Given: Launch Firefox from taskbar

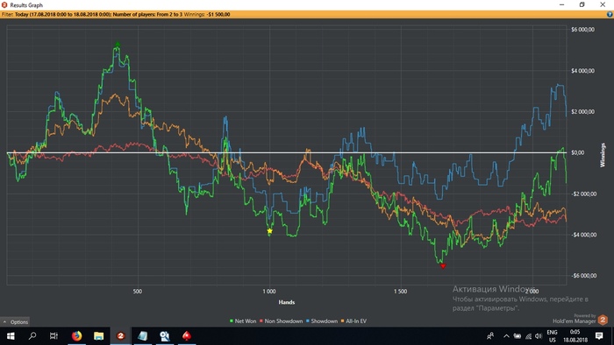Looking at the screenshot, I should [x=77, y=336].
